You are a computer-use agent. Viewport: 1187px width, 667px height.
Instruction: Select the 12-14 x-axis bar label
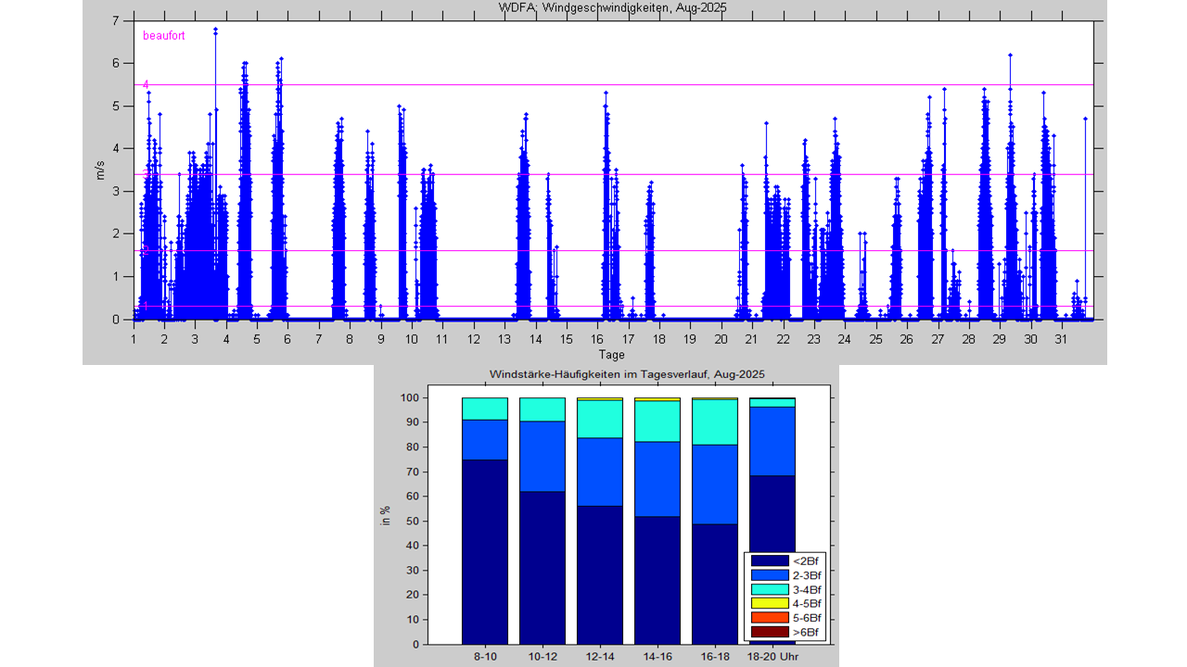click(600, 657)
